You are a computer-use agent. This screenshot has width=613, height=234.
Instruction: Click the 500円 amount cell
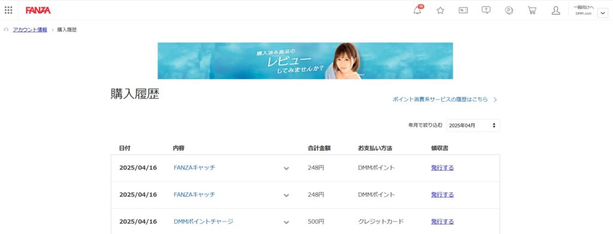pyautogui.click(x=316, y=221)
